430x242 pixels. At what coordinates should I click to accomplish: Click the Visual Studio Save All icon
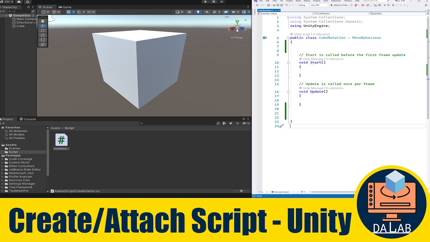pyautogui.click(x=282, y=5)
